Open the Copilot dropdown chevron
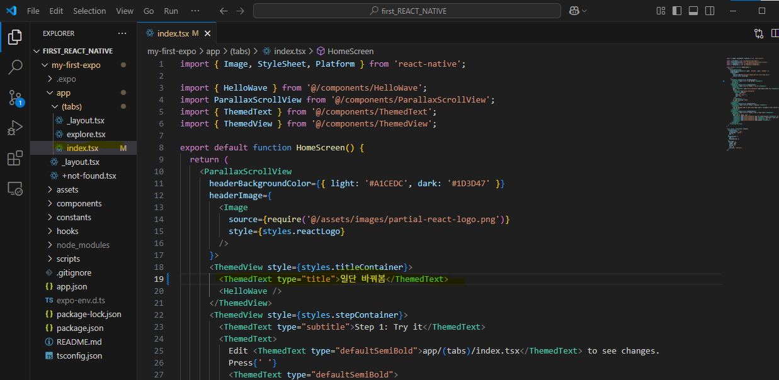The image size is (779, 380). 584,11
